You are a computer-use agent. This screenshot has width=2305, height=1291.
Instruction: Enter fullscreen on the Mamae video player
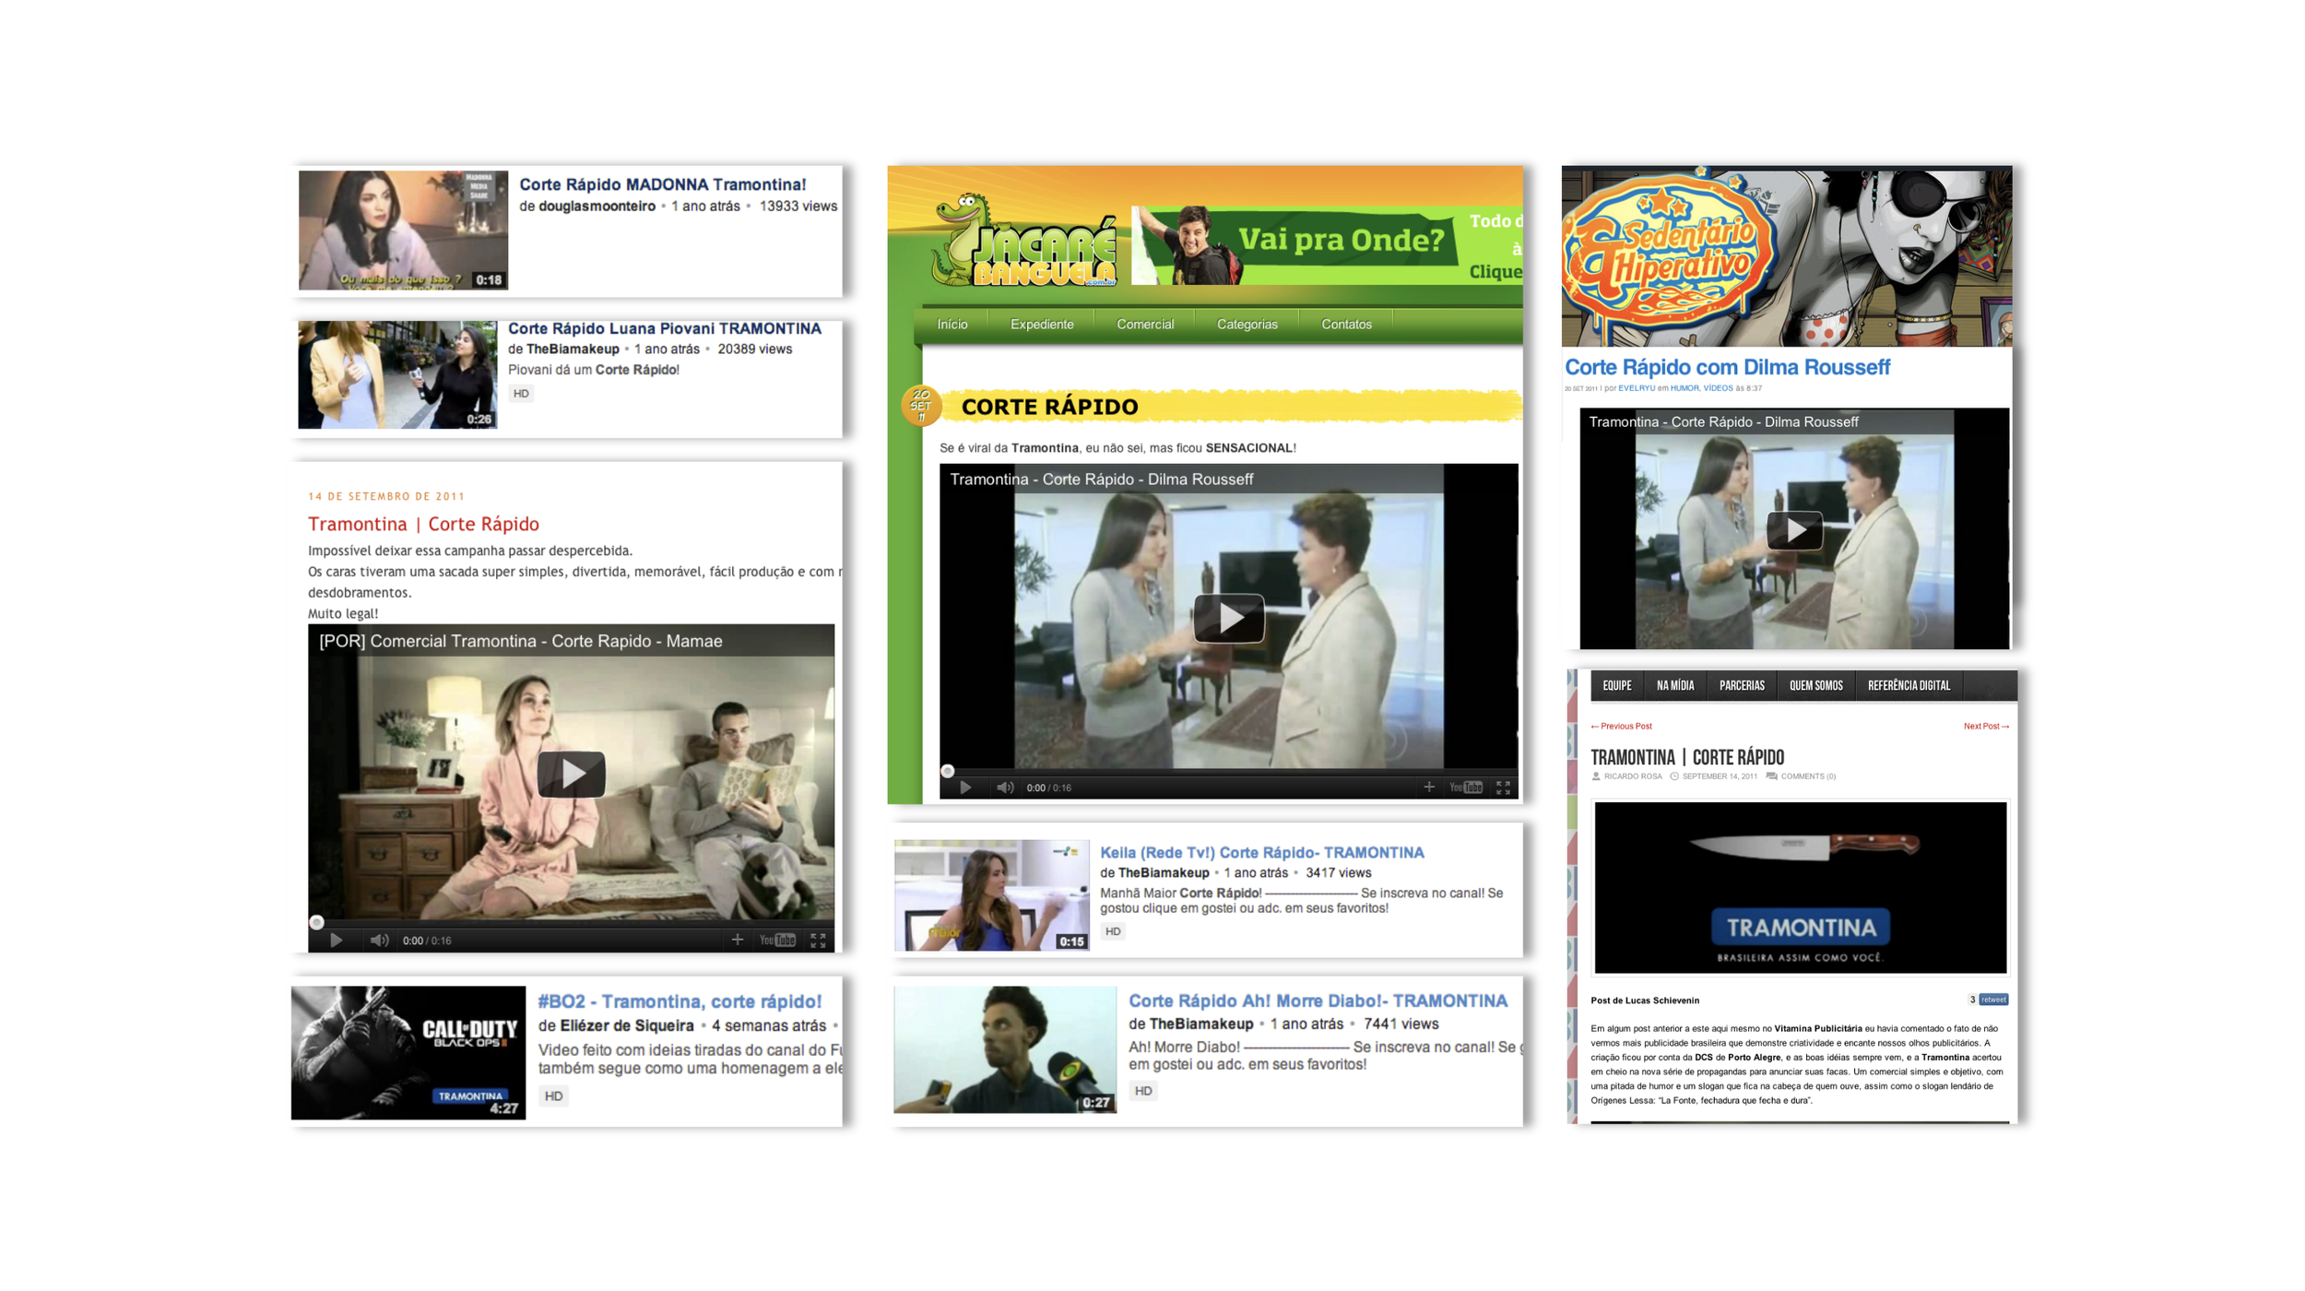pyautogui.click(x=818, y=941)
